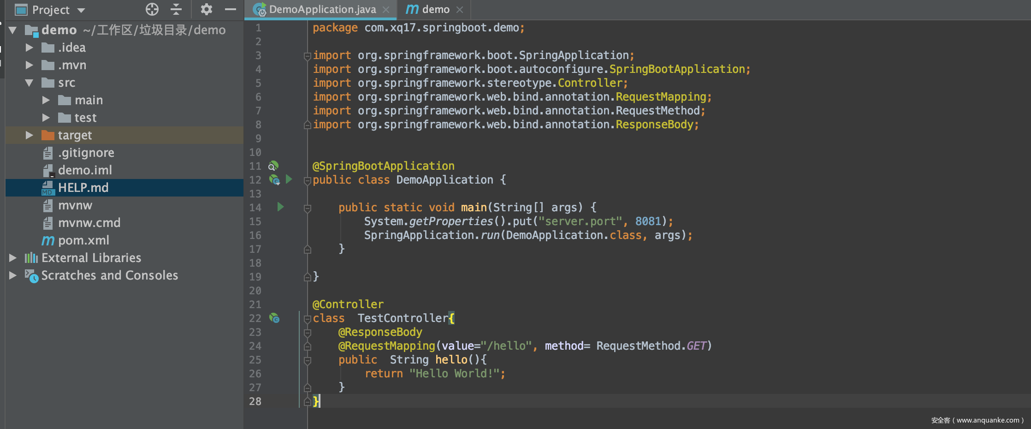Collapse the src folder
The image size is (1031, 429).
tap(29, 83)
